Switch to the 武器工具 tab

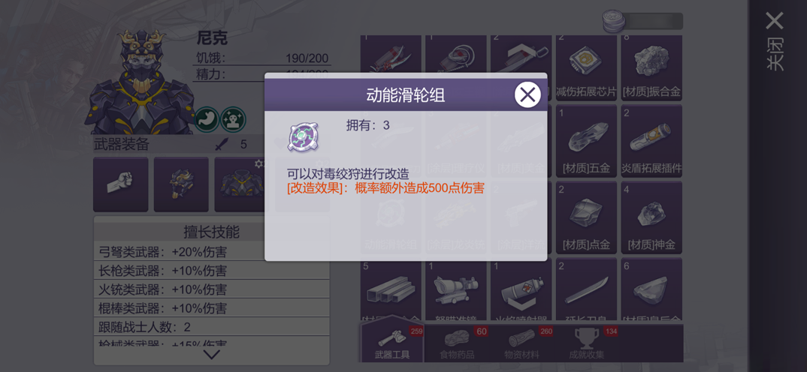point(393,343)
